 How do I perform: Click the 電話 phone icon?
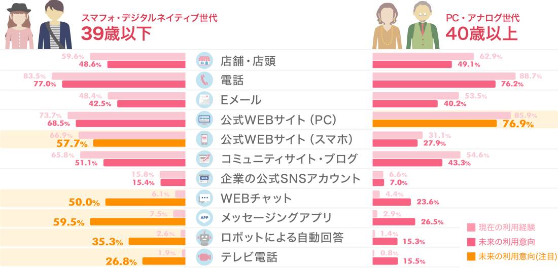coord(204,81)
